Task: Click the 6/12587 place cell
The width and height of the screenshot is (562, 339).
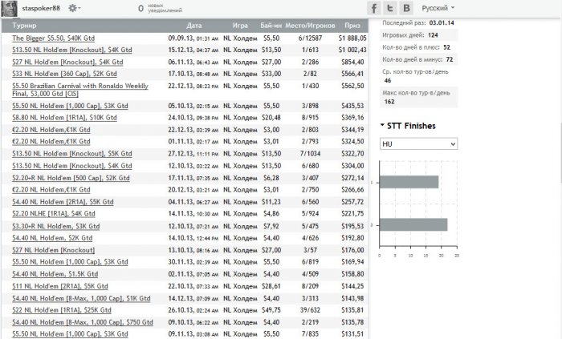Action: (x=310, y=38)
